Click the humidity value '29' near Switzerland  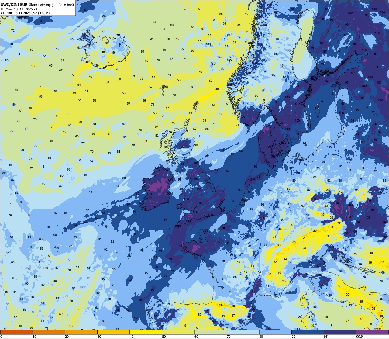(x=305, y=238)
